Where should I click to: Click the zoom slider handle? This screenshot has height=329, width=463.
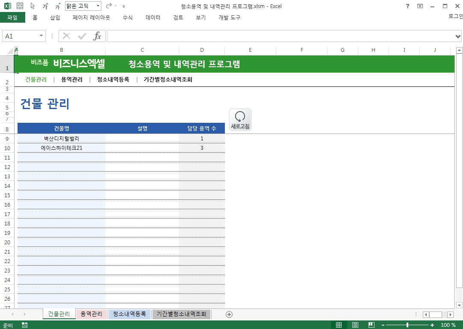[407, 325]
